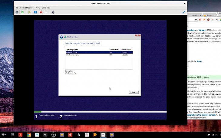Click the Date modified column header
This screenshot has height=138, width=221.
point(127,50)
